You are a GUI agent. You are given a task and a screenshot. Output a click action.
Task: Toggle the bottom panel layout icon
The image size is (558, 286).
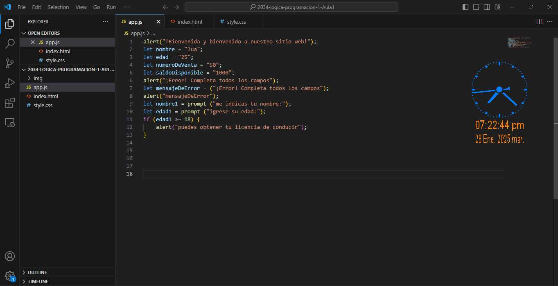(x=476, y=7)
